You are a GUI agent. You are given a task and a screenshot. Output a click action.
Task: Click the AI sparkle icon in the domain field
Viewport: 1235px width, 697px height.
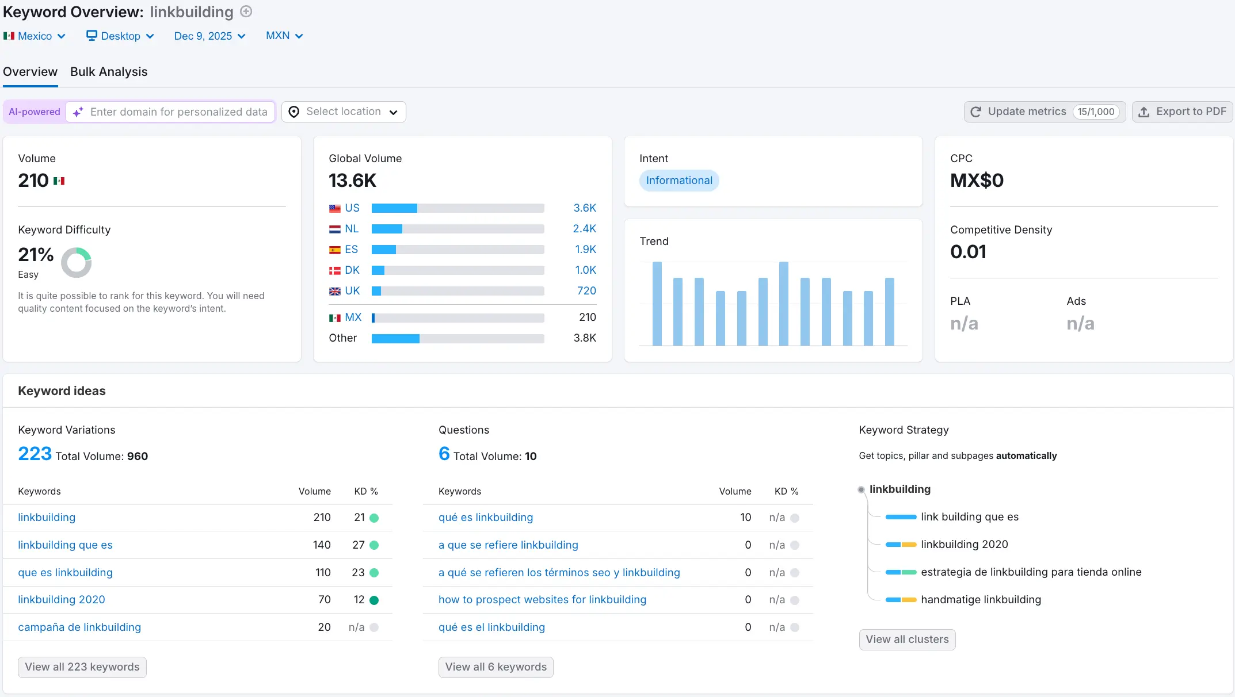tap(78, 112)
